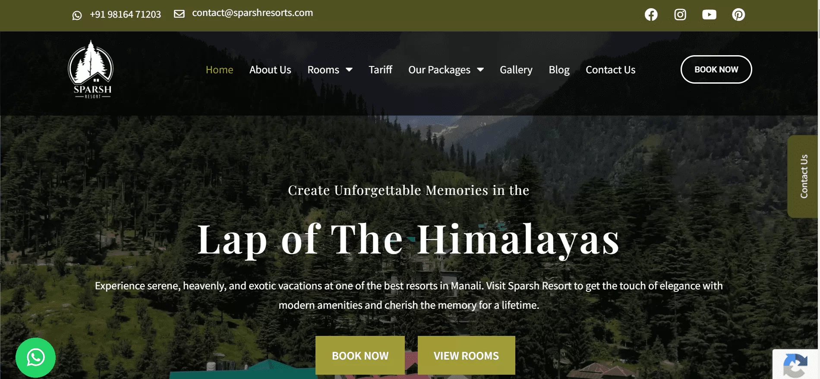Open the Rooms menu item
The height and width of the screenshot is (379, 820).
(x=323, y=70)
